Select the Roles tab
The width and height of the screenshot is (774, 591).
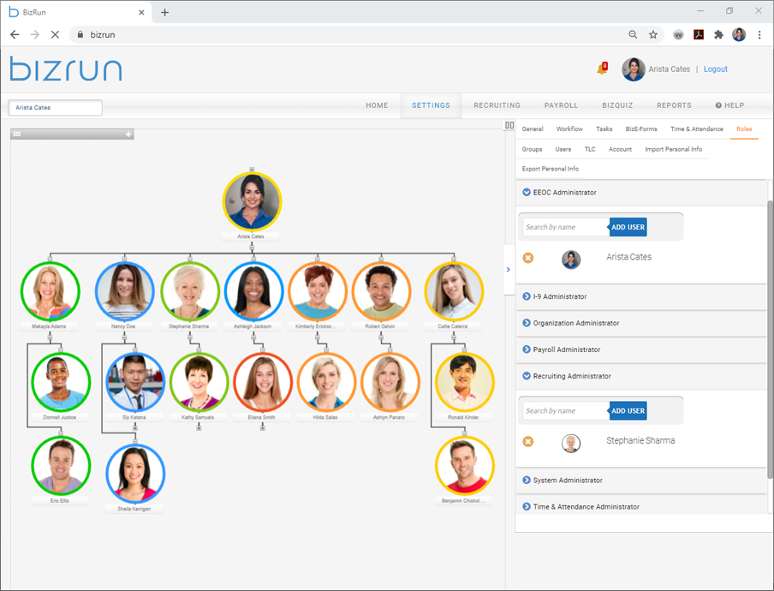coord(744,128)
